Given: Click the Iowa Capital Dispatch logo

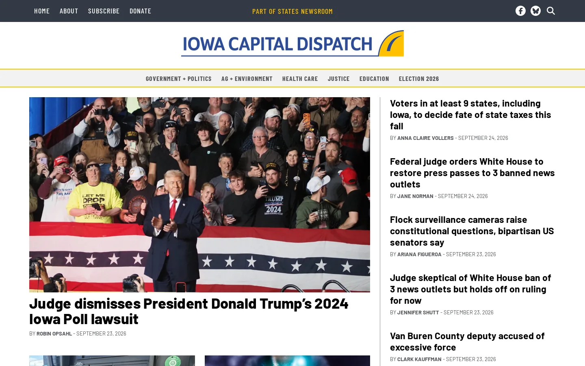Looking at the screenshot, I should click(x=292, y=44).
